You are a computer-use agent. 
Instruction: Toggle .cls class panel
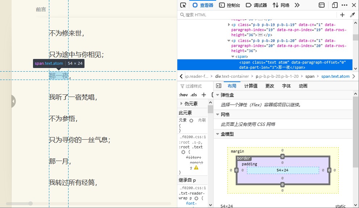(194, 95)
